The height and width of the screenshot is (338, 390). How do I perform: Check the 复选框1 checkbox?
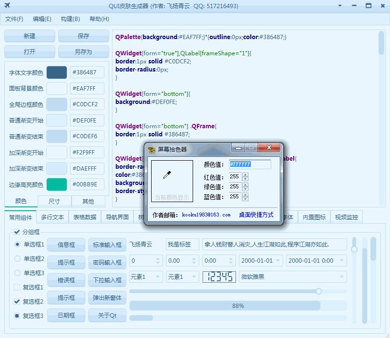click(17, 287)
